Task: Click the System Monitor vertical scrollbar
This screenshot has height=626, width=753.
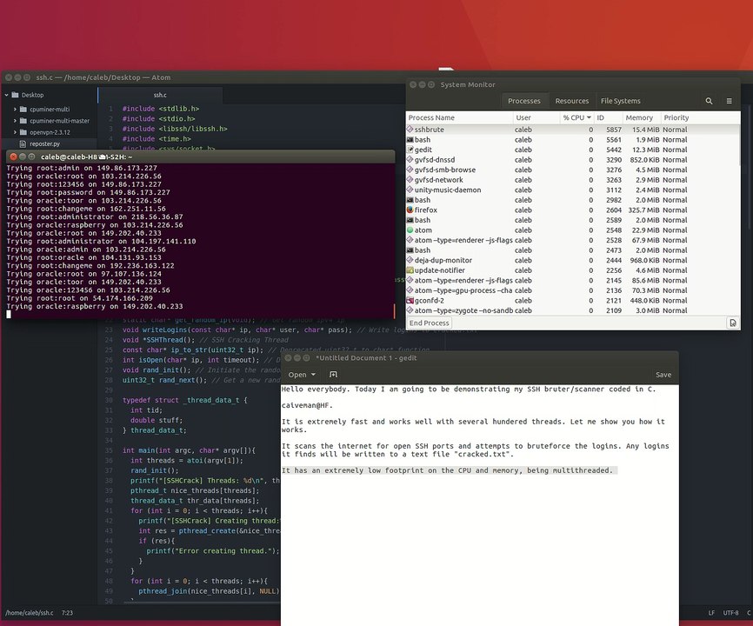Action: pos(739,145)
